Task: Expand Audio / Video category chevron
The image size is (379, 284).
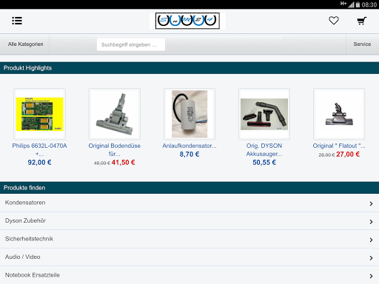Action: click(x=371, y=258)
